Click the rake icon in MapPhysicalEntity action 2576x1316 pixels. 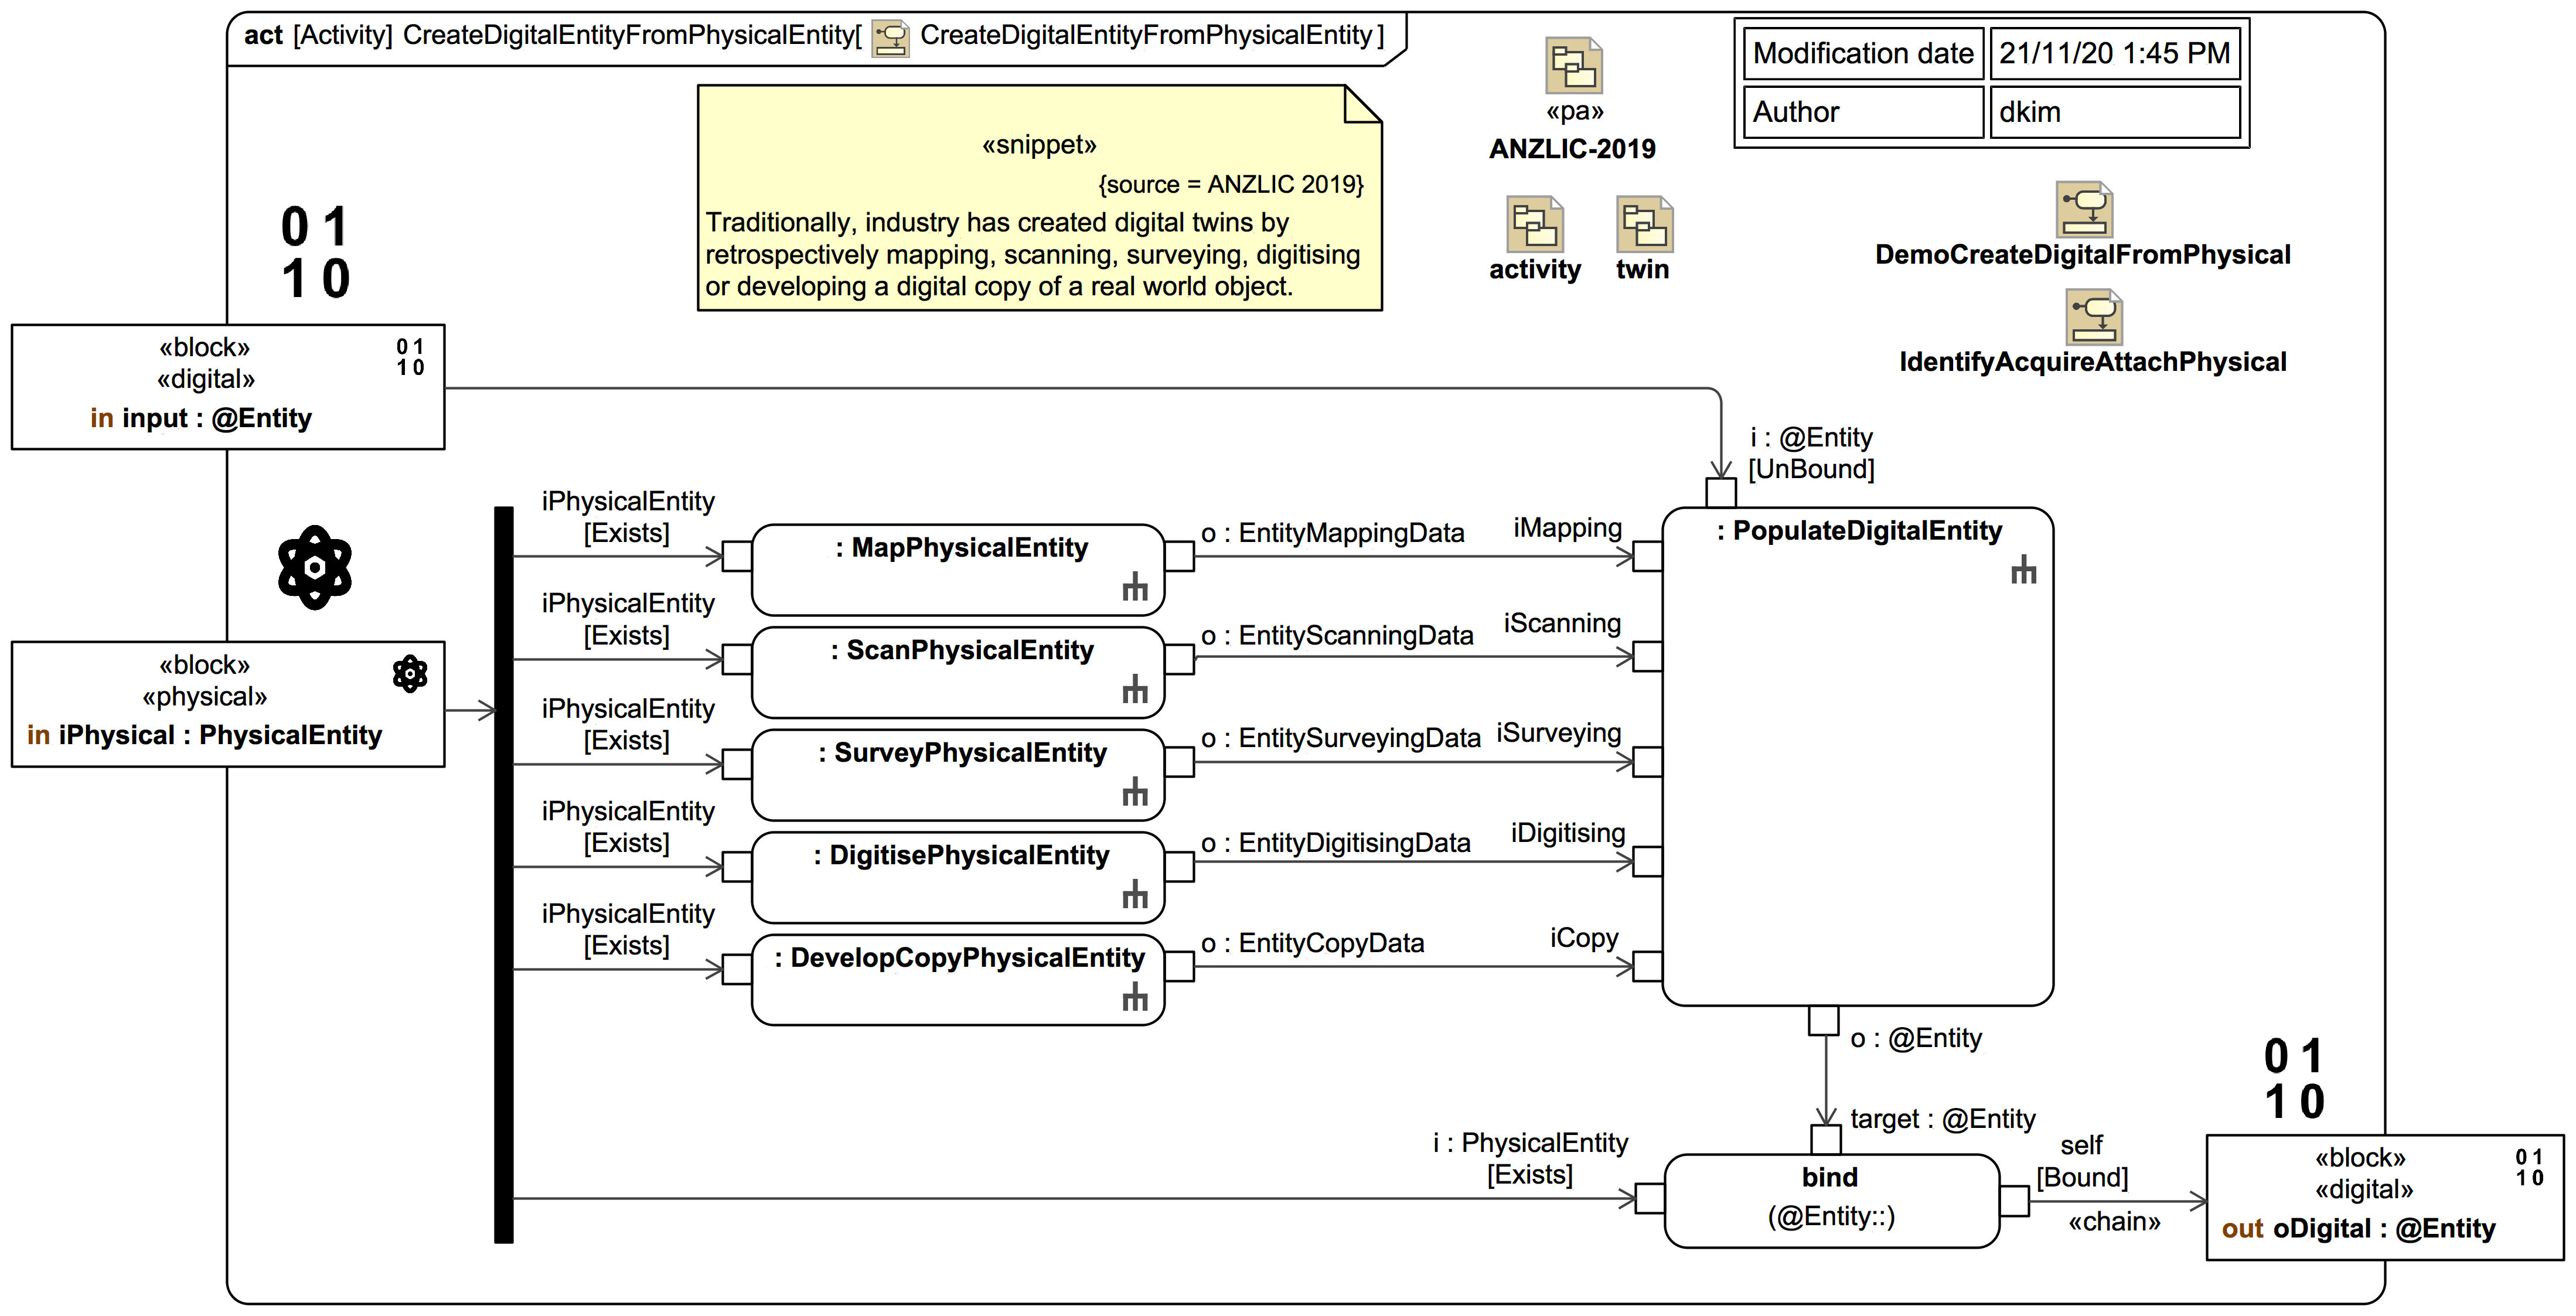(x=1134, y=586)
